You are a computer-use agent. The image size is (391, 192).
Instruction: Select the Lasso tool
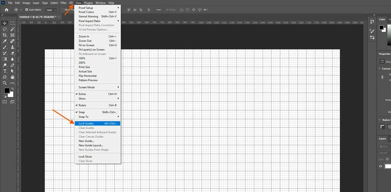pyautogui.click(x=5, y=29)
